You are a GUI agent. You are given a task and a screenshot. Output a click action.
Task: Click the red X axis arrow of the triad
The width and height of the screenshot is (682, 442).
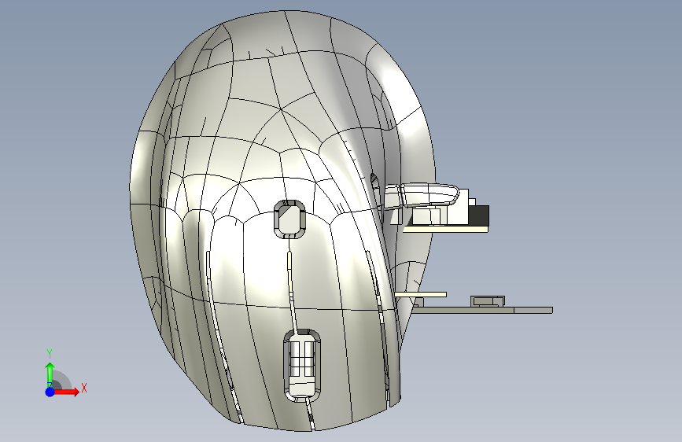click(x=66, y=392)
